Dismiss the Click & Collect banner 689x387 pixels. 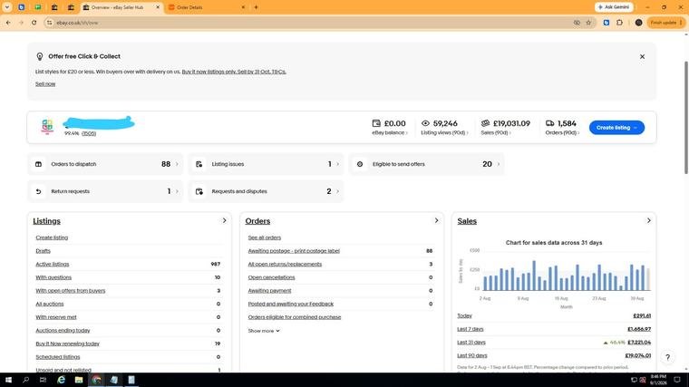pyautogui.click(x=642, y=57)
